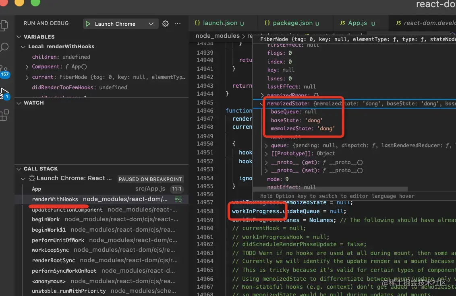This screenshot has height=296, width=456.
Task: Open the Explorer view in activity bar
Action: pyautogui.click(x=4, y=26)
